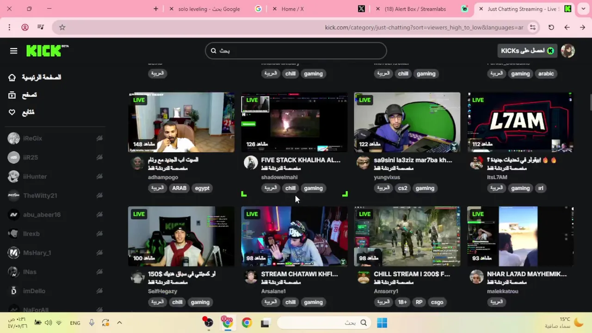Click the following heart icon
This screenshot has width=592, height=333.
pyautogui.click(x=12, y=112)
